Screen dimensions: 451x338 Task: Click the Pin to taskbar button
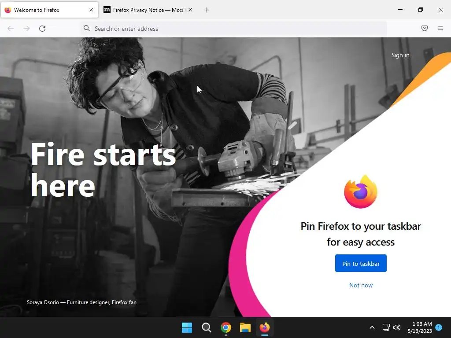(x=361, y=263)
